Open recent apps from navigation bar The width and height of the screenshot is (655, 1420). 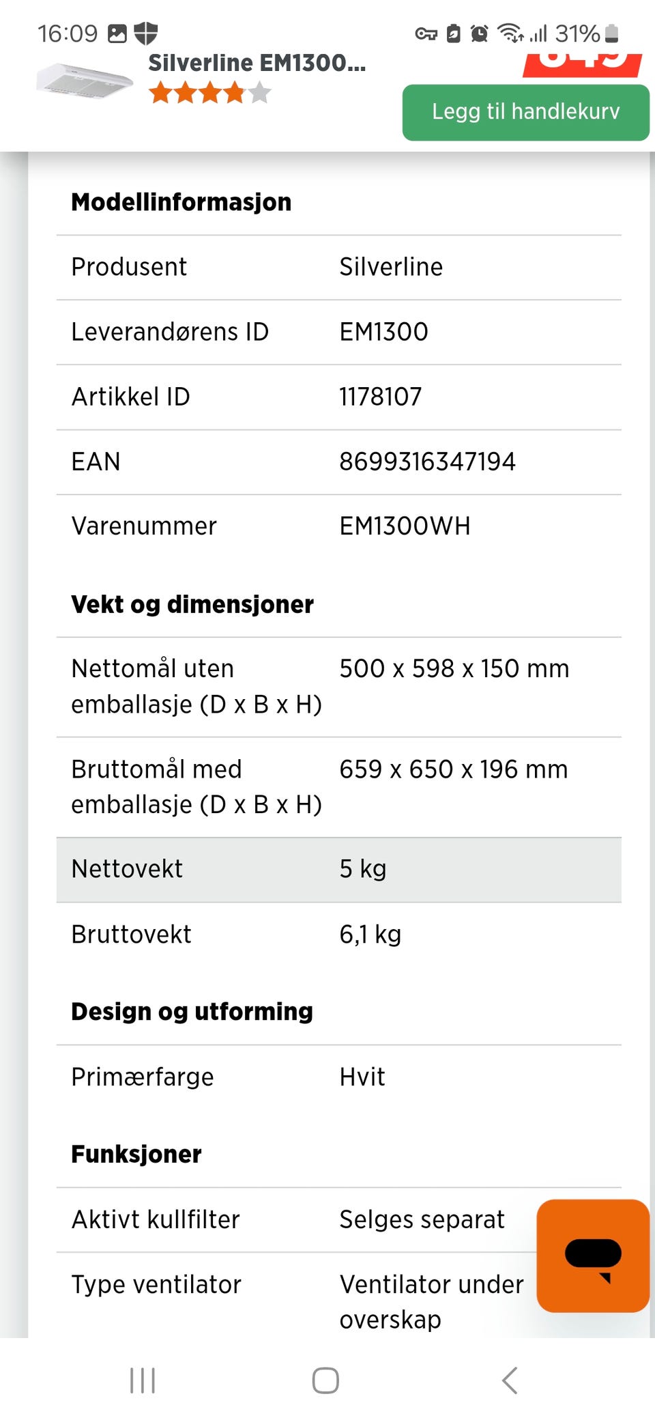[x=143, y=1380]
